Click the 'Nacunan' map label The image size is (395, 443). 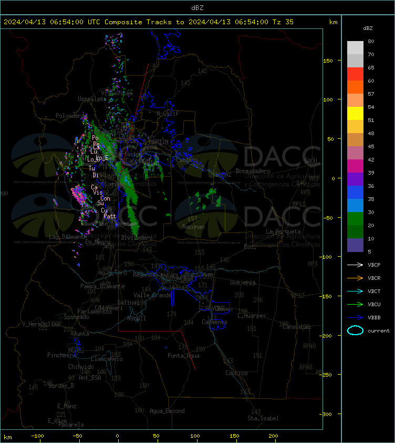tap(193, 227)
